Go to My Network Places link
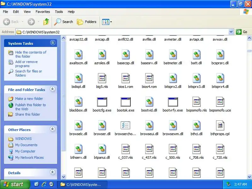 point(29,157)
